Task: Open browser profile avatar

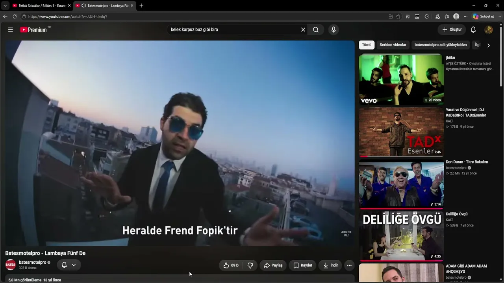Action: click(456, 17)
